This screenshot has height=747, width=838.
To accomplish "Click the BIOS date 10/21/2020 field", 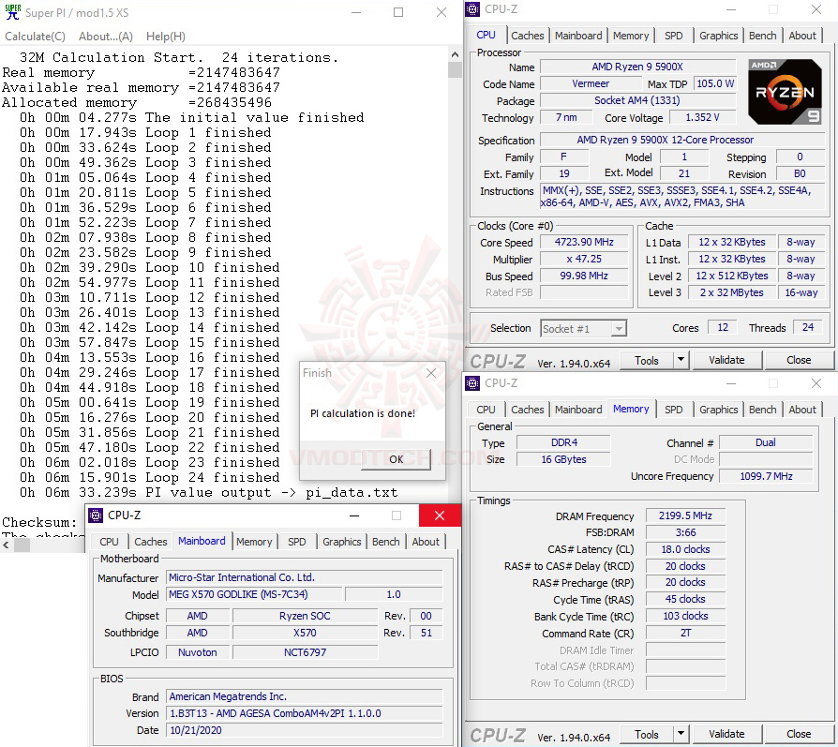I will point(304,730).
